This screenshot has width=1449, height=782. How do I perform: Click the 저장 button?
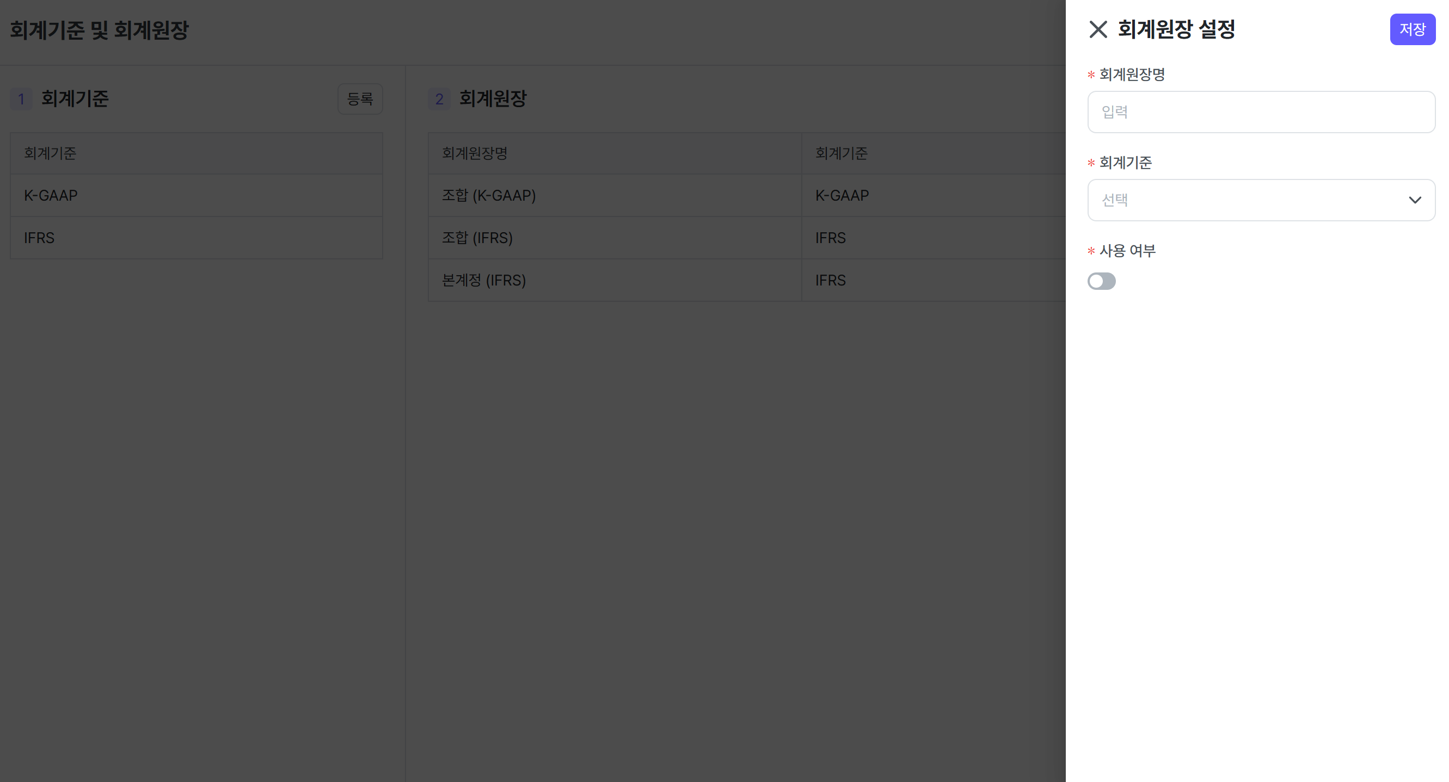click(1413, 29)
